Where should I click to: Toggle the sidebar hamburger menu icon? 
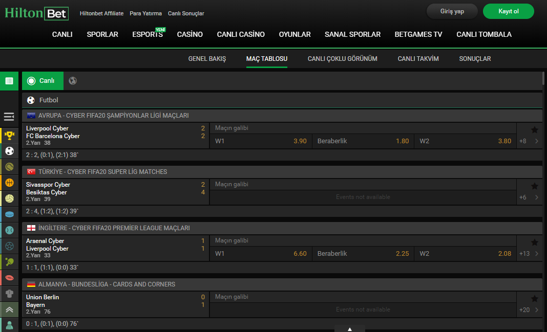click(9, 116)
